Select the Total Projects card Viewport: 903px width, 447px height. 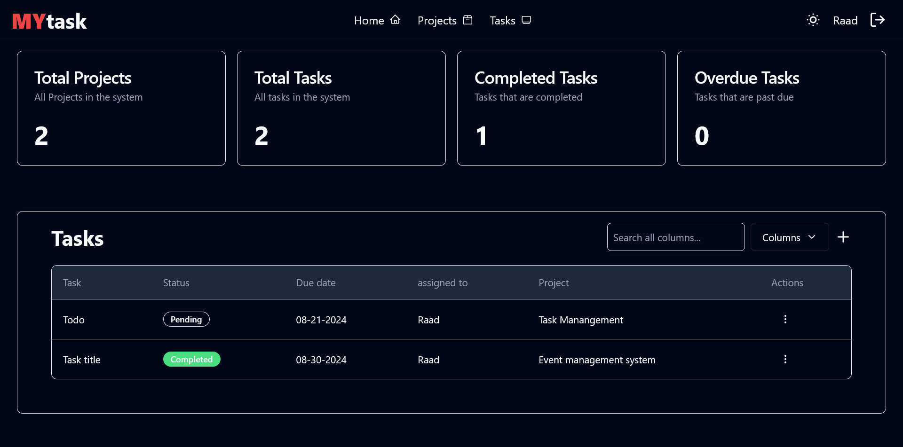tap(121, 109)
